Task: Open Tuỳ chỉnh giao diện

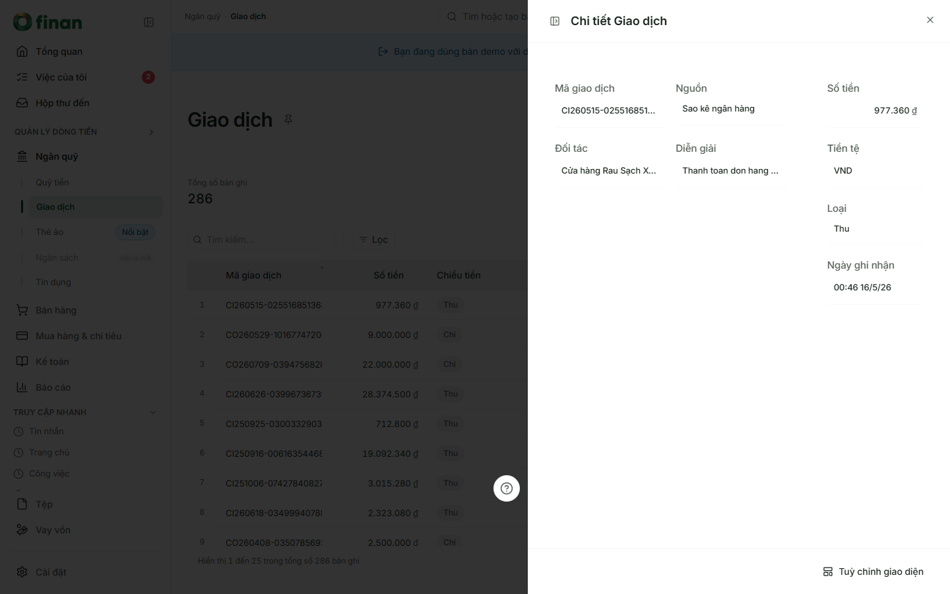Action: click(873, 572)
